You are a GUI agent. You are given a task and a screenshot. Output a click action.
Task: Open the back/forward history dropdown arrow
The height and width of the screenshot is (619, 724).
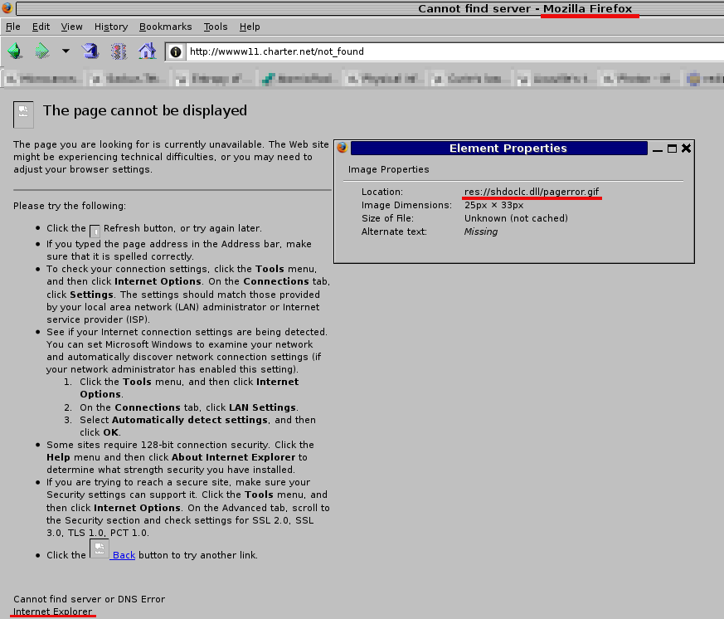pos(66,51)
